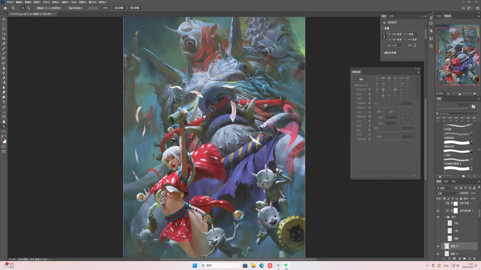This screenshot has height=270, width=481.
Task: Create new adjustment layer icon
Action: tap(459, 258)
